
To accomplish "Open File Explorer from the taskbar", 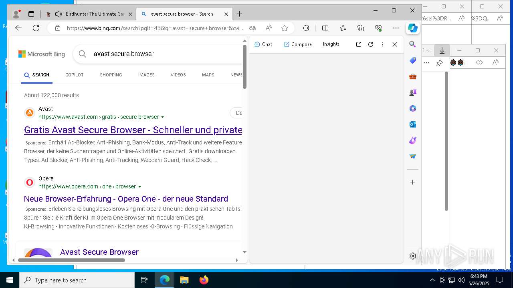I will coord(184,280).
